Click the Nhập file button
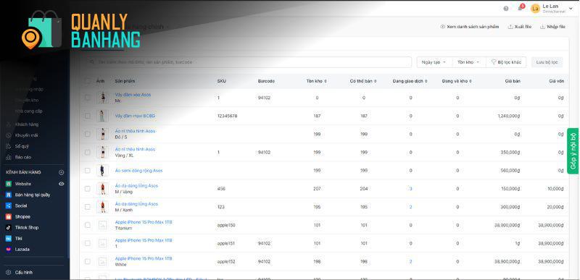 click(552, 27)
